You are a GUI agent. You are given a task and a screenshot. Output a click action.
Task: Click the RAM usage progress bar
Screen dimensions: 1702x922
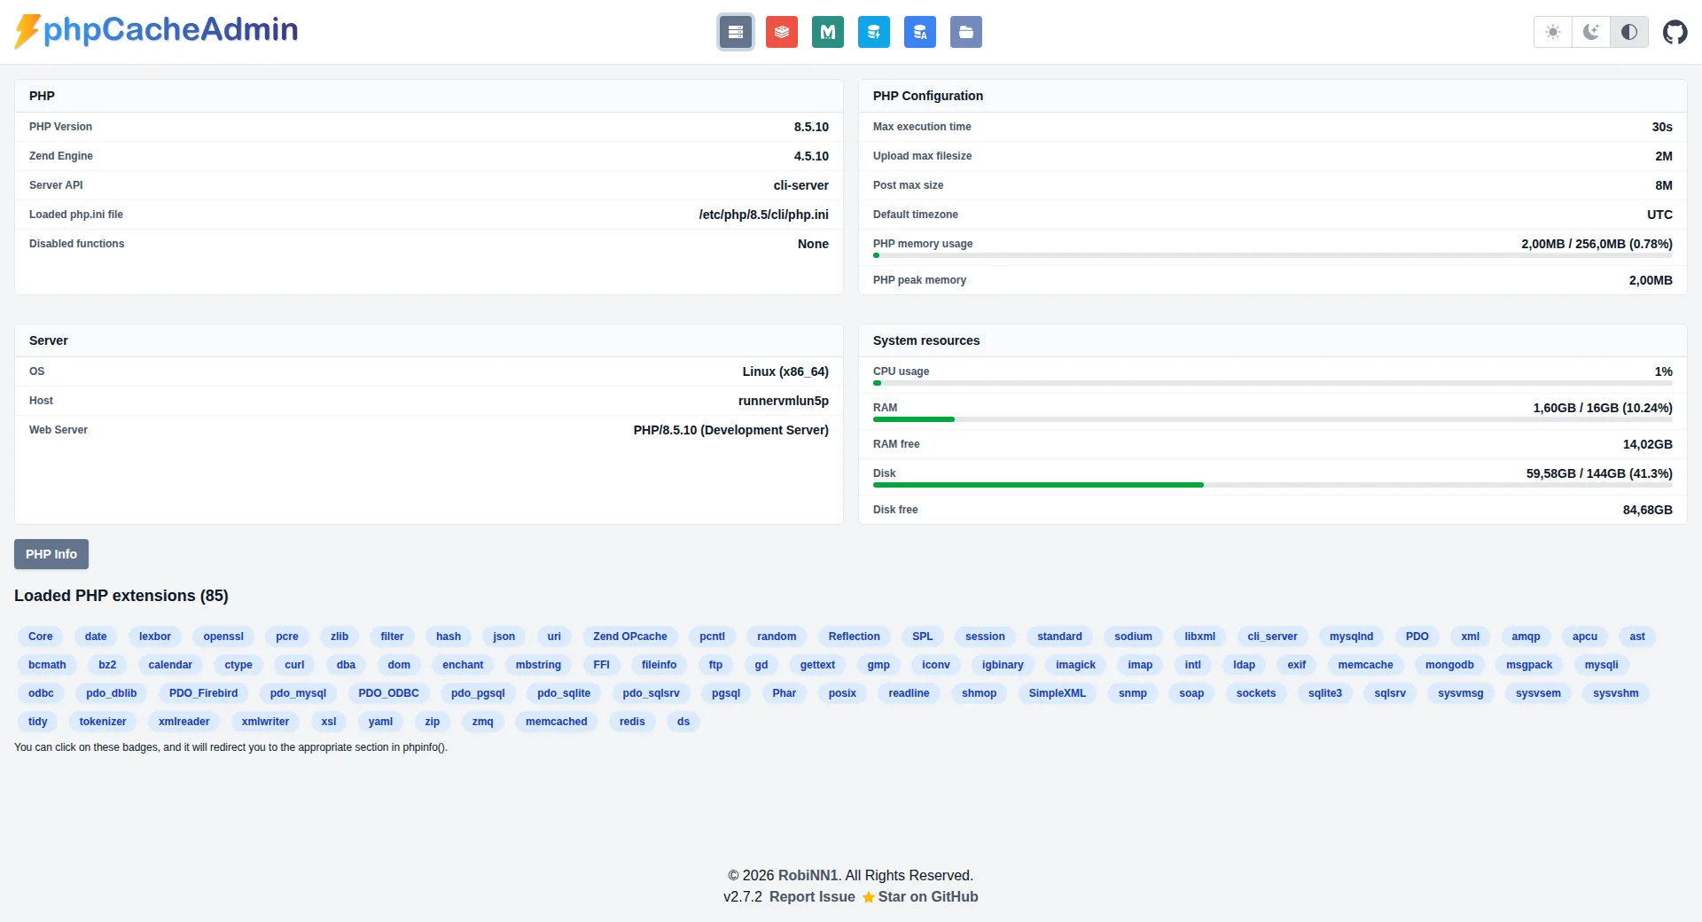click(1273, 419)
